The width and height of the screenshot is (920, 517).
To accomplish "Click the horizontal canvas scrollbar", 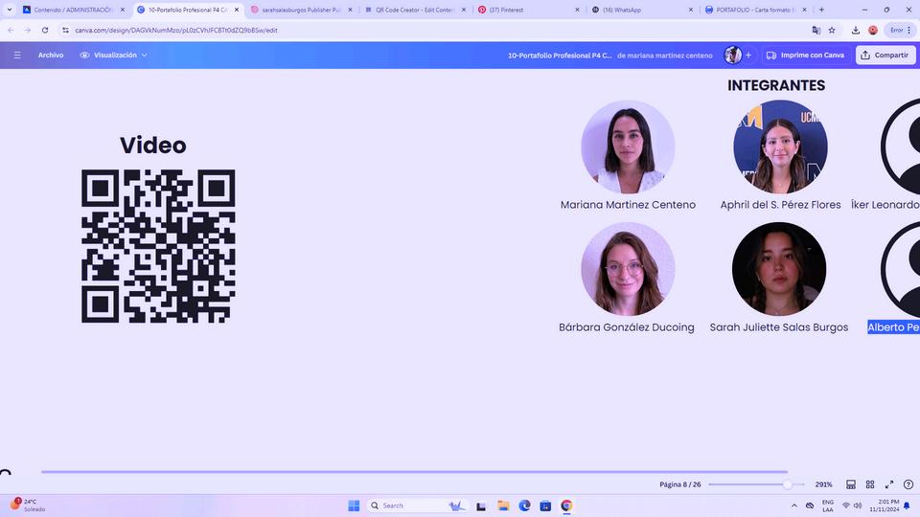I will [x=414, y=471].
